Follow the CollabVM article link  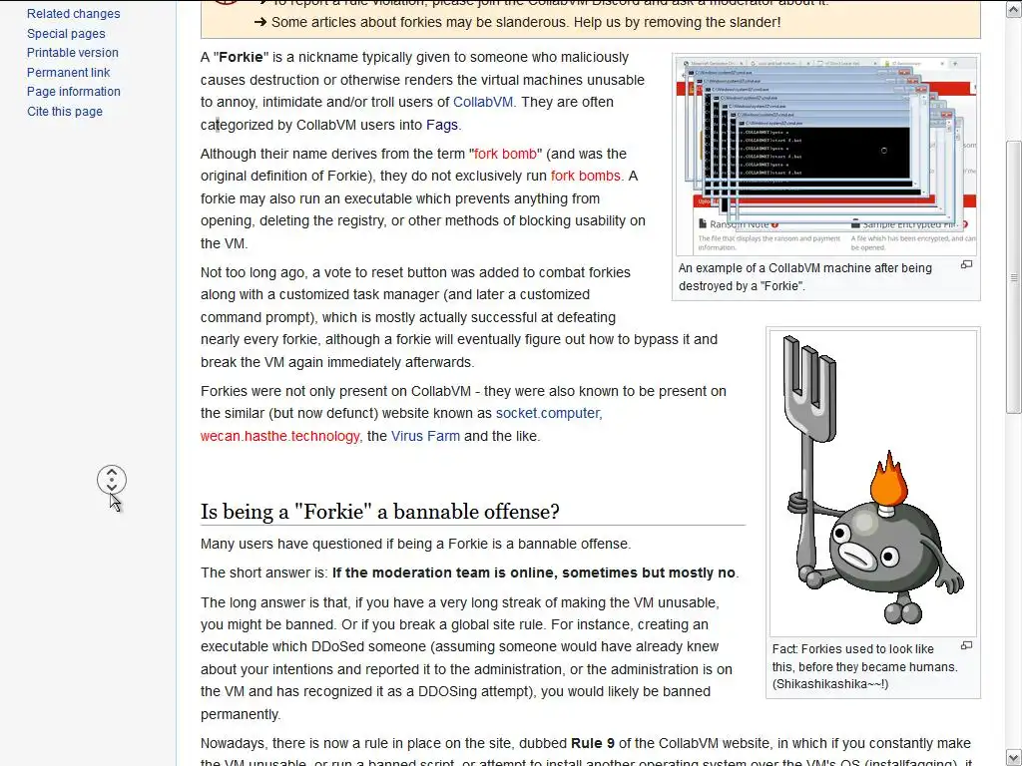coord(483,103)
